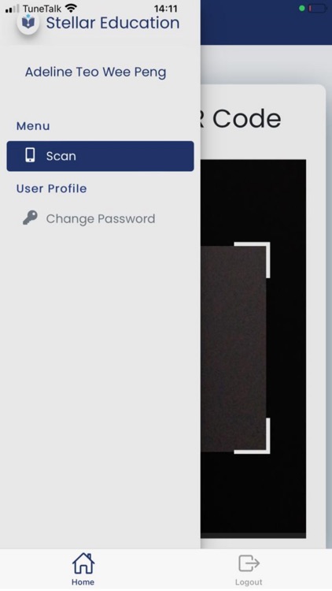Tap the 14:11 clock in status bar
Screen dimensions: 332x591
[x=166, y=9]
